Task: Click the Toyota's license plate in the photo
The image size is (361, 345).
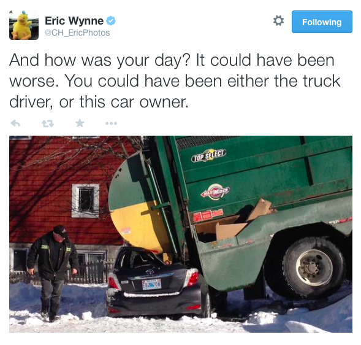Action: 151,284
